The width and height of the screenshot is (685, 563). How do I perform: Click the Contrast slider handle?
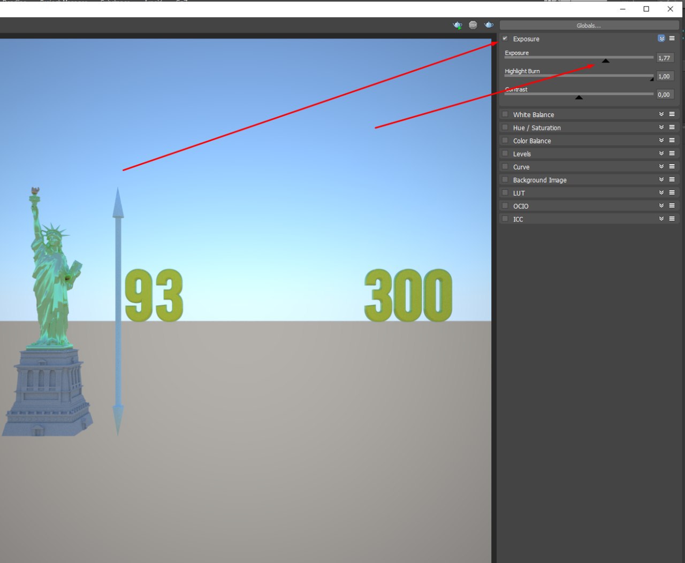point(579,97)
